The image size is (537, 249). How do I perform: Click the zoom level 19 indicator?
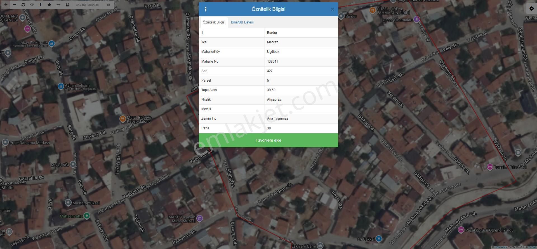[x=108, y=5]
